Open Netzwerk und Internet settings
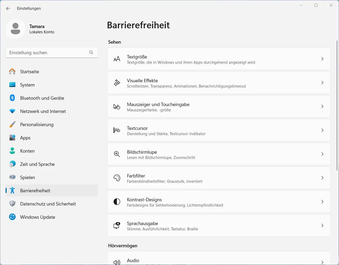Image resolution: width=339 pixels, height=265 pixels. tap(52, 111)
